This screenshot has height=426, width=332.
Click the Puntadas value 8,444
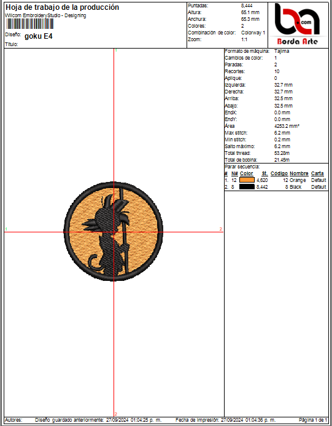247,6
